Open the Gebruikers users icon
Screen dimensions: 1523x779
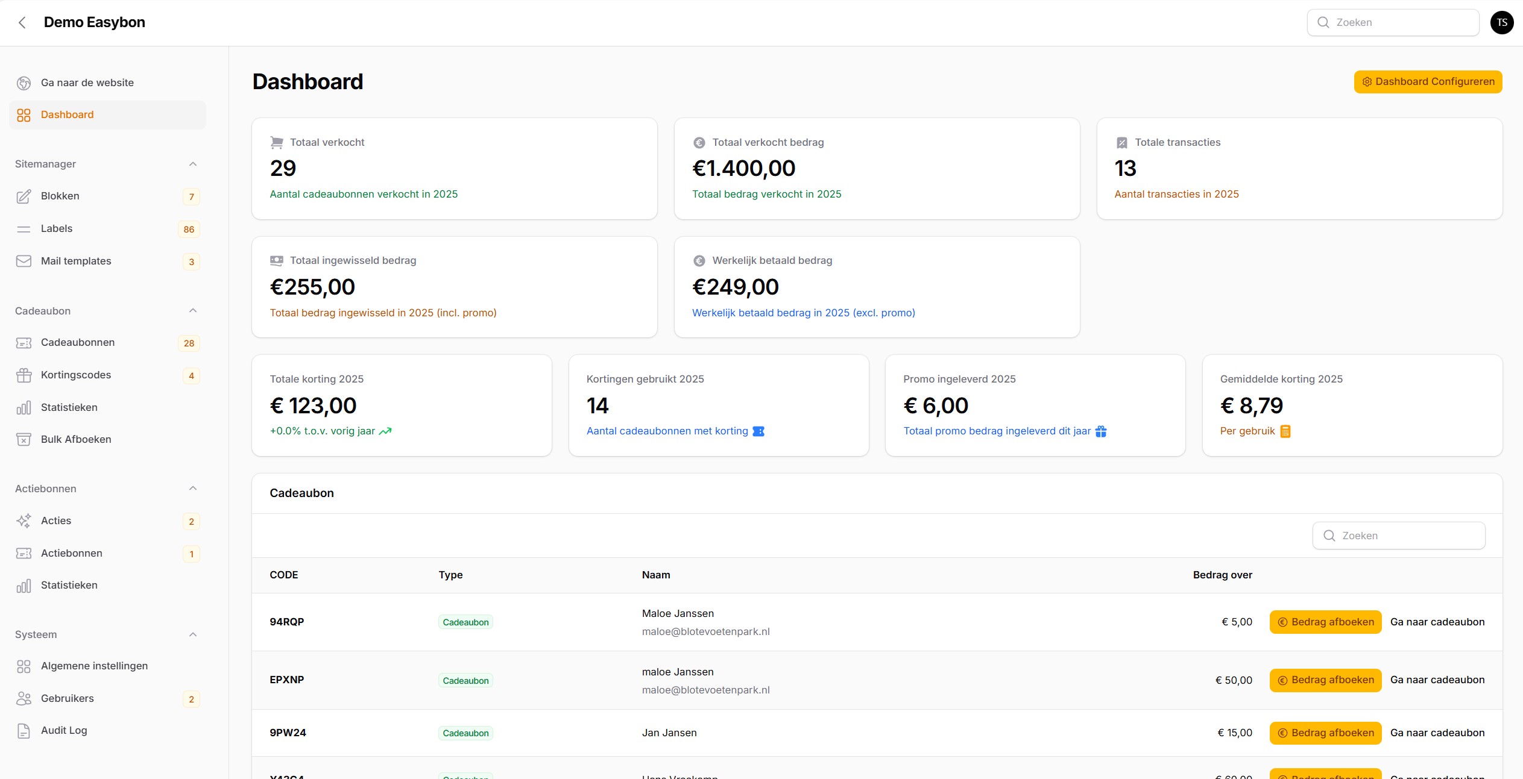(x=24, y=698)
